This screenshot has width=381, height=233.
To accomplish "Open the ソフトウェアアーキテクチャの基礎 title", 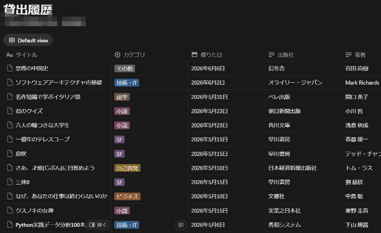I will click(x=59, y=83).
